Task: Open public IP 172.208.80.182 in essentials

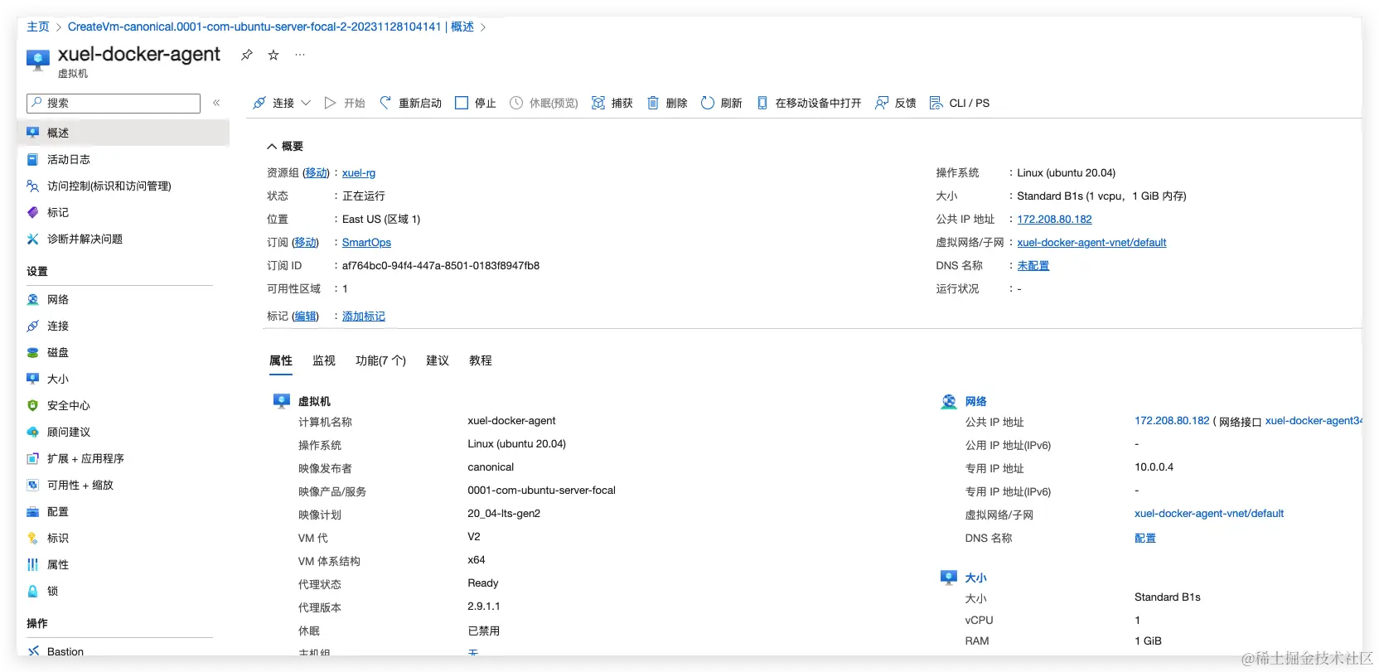Action: pos(1054,219)
